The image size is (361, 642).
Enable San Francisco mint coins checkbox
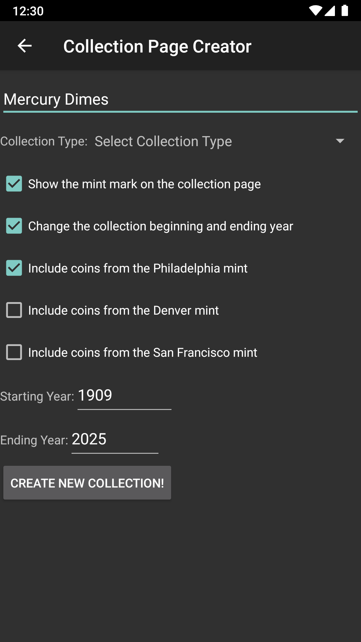click(14, 352)
